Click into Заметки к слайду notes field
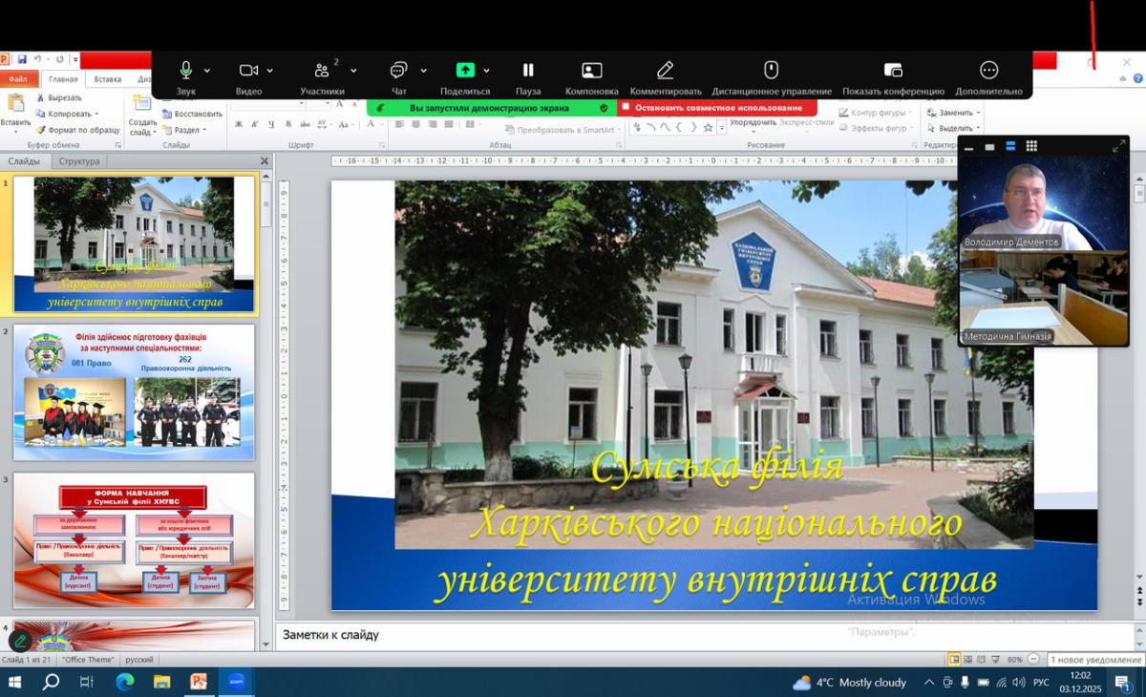The image size is (1146, 697). (x=704, y=635)
